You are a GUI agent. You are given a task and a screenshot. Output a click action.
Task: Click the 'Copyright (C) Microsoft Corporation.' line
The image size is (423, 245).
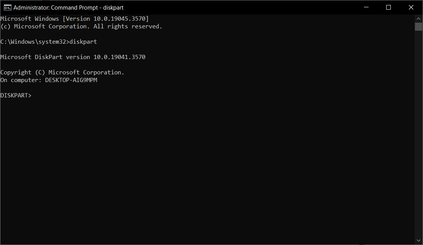tap(62, 72)
